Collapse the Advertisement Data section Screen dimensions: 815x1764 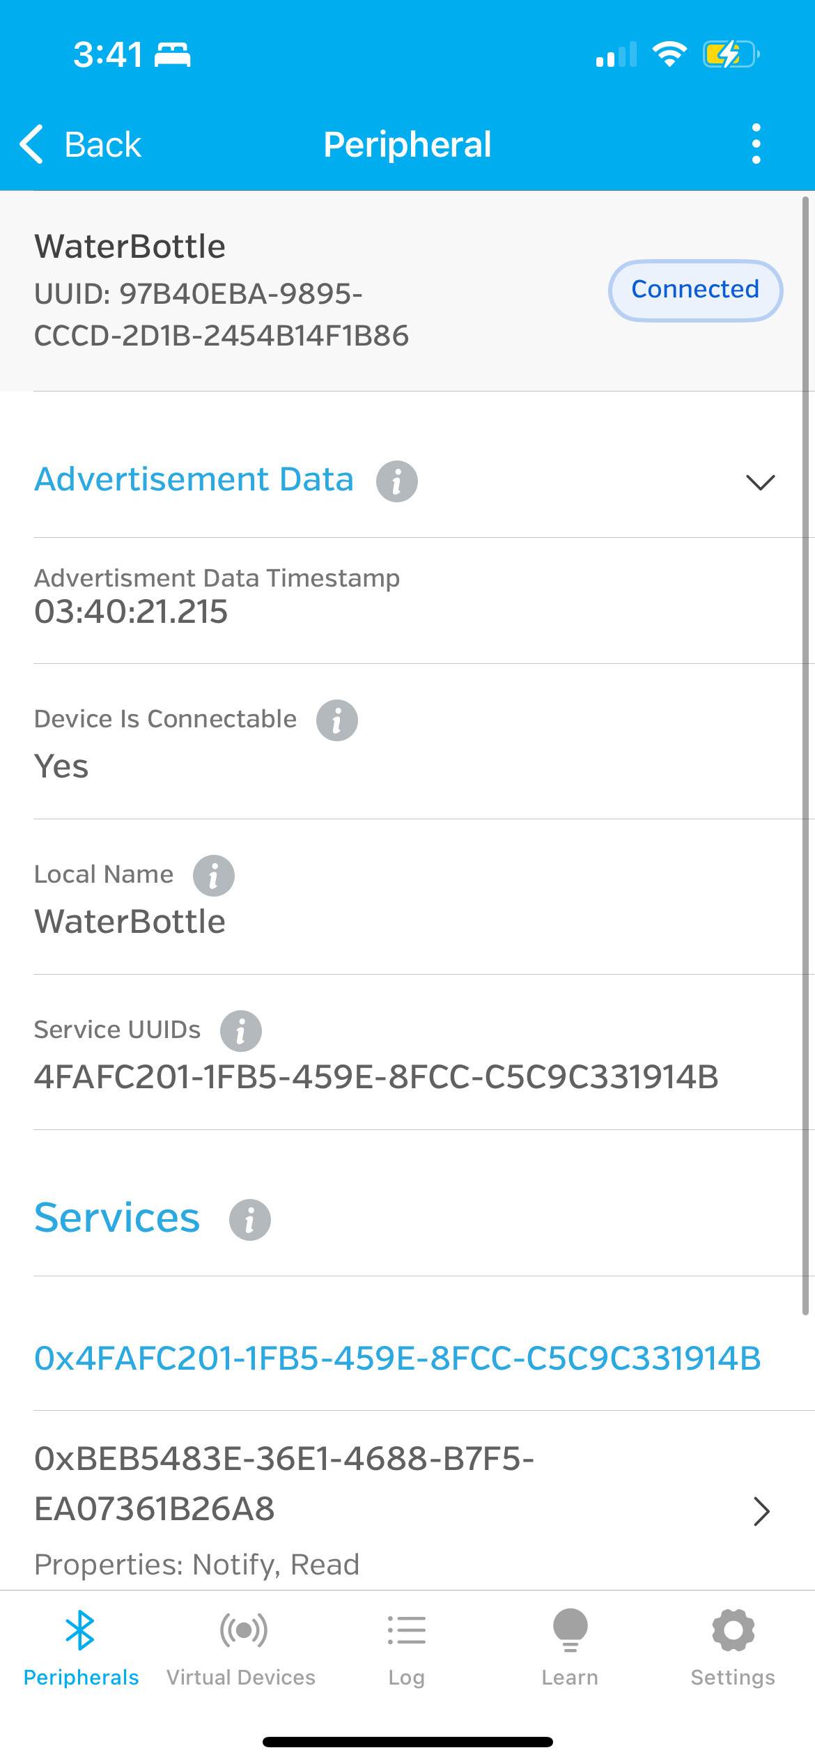coord(762,481)
